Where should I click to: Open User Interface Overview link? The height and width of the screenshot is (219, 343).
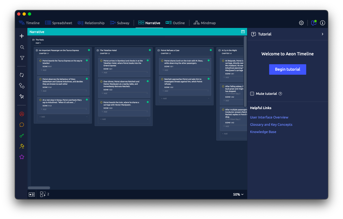tap(269, 117)
